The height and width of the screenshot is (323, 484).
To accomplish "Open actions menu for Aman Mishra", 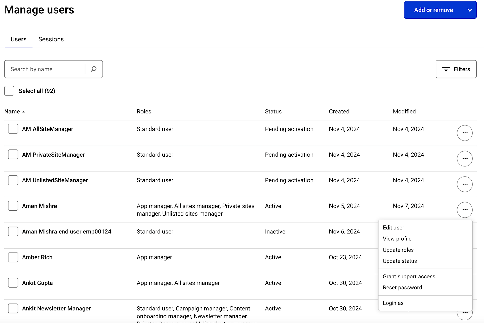I will click(465, 210).
